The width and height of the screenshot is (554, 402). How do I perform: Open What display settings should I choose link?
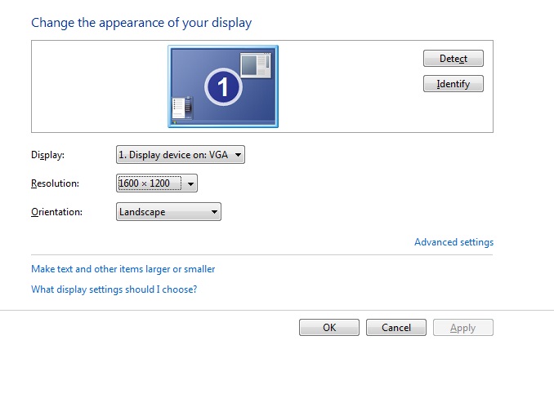click(x=114, y=289)
